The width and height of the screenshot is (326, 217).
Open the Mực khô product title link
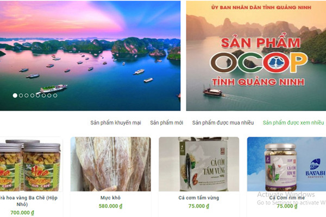pos(111,197)
